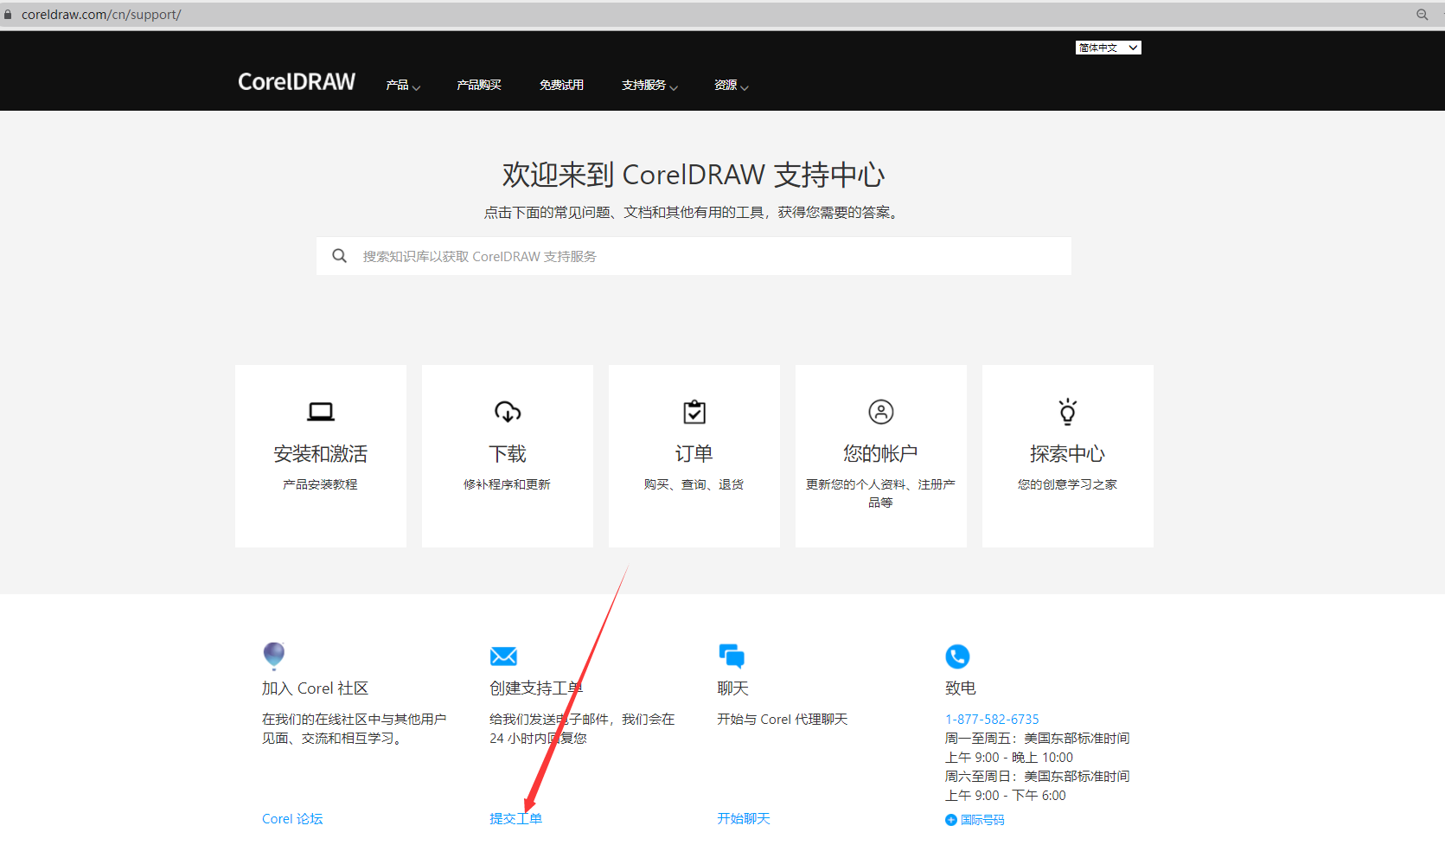The height and width of the screenshot is (845, 1445).
Task: Click the laptop icon for 安装和激活
Action: click(x=321, y=412)
